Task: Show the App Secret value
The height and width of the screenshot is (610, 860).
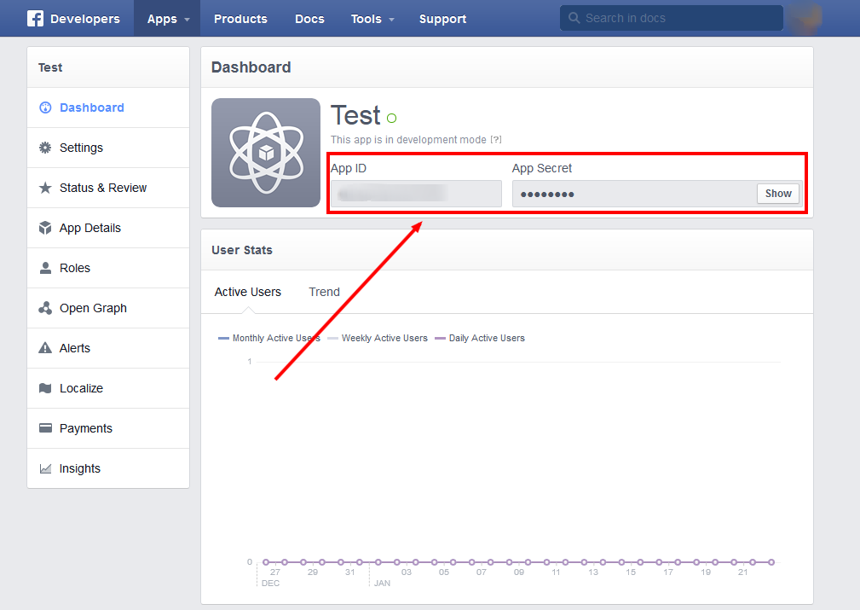Action: tap(777, 194)
